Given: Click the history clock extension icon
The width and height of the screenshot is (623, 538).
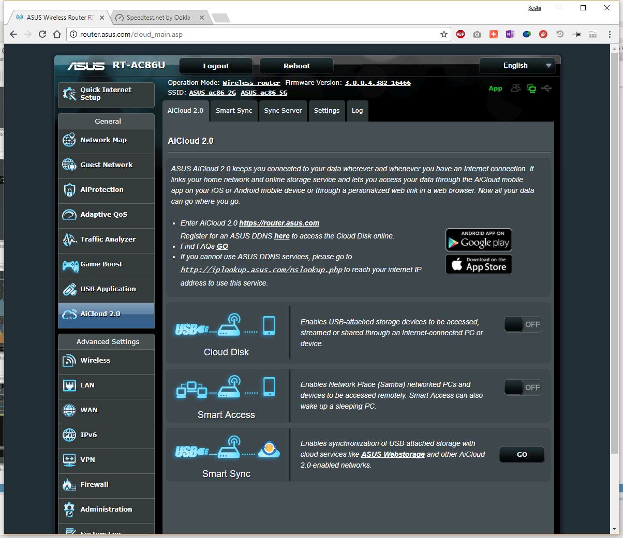Looking at the screenshot, I should click(560, 34).
